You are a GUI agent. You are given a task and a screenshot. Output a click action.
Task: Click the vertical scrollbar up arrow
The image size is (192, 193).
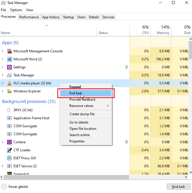[191, 39]
